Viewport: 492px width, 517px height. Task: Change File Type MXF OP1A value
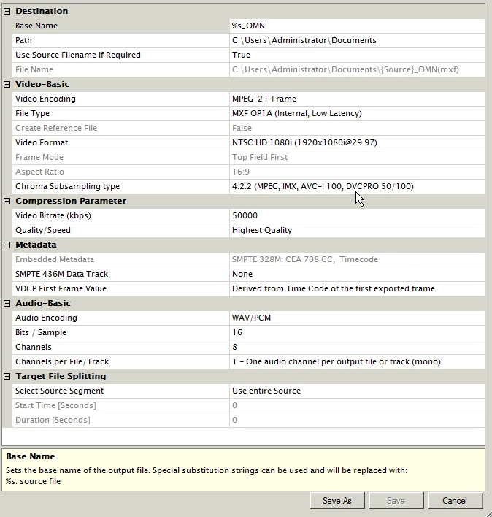pos(357,113)
